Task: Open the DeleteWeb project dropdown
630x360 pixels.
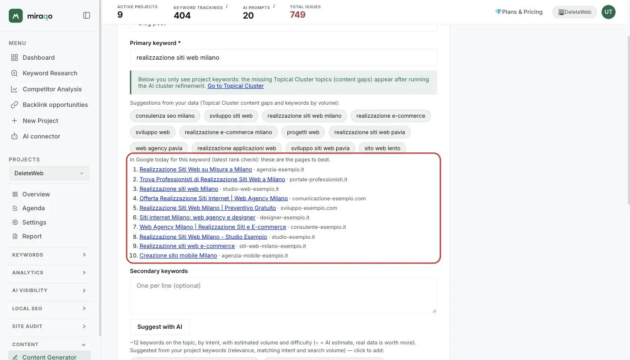Action: 49,173
